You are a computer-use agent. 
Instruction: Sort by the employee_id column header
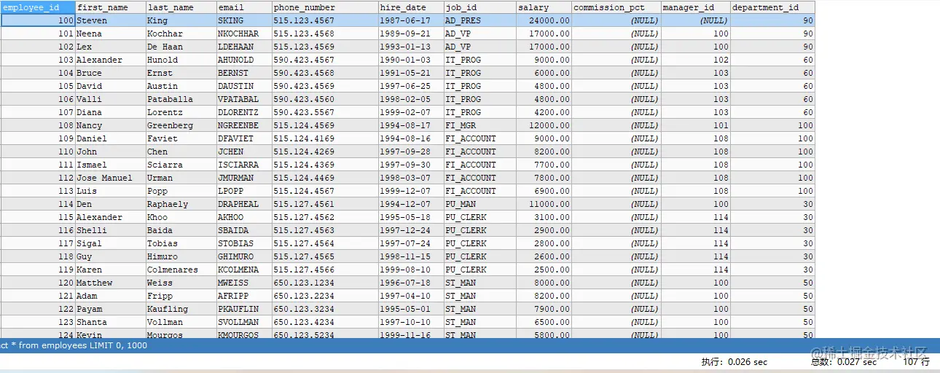(38, 7)
